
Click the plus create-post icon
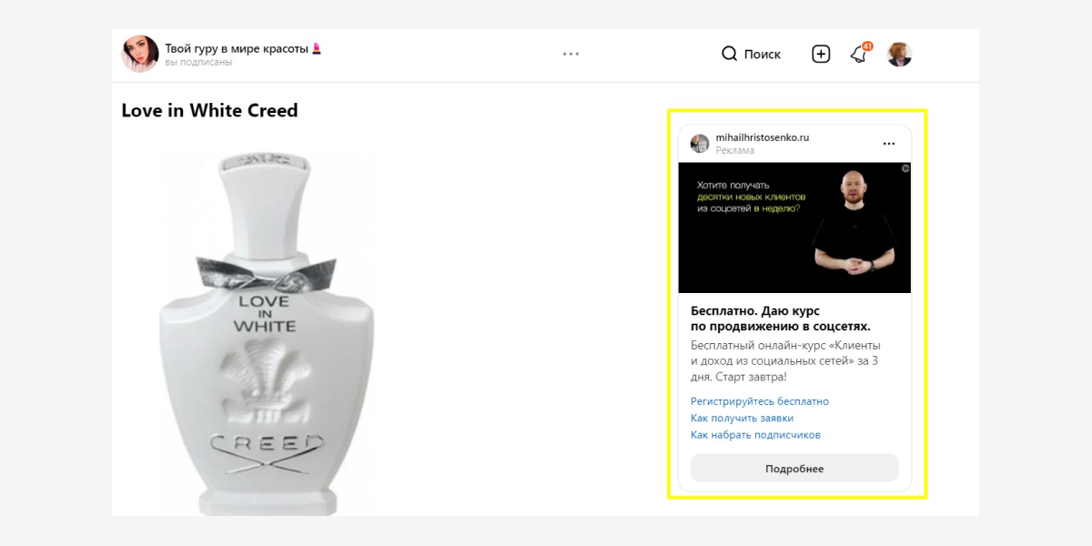coord(821,54)
